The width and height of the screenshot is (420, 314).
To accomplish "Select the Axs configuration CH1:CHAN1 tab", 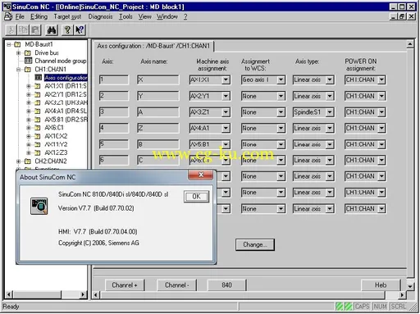I will point(153,46).
